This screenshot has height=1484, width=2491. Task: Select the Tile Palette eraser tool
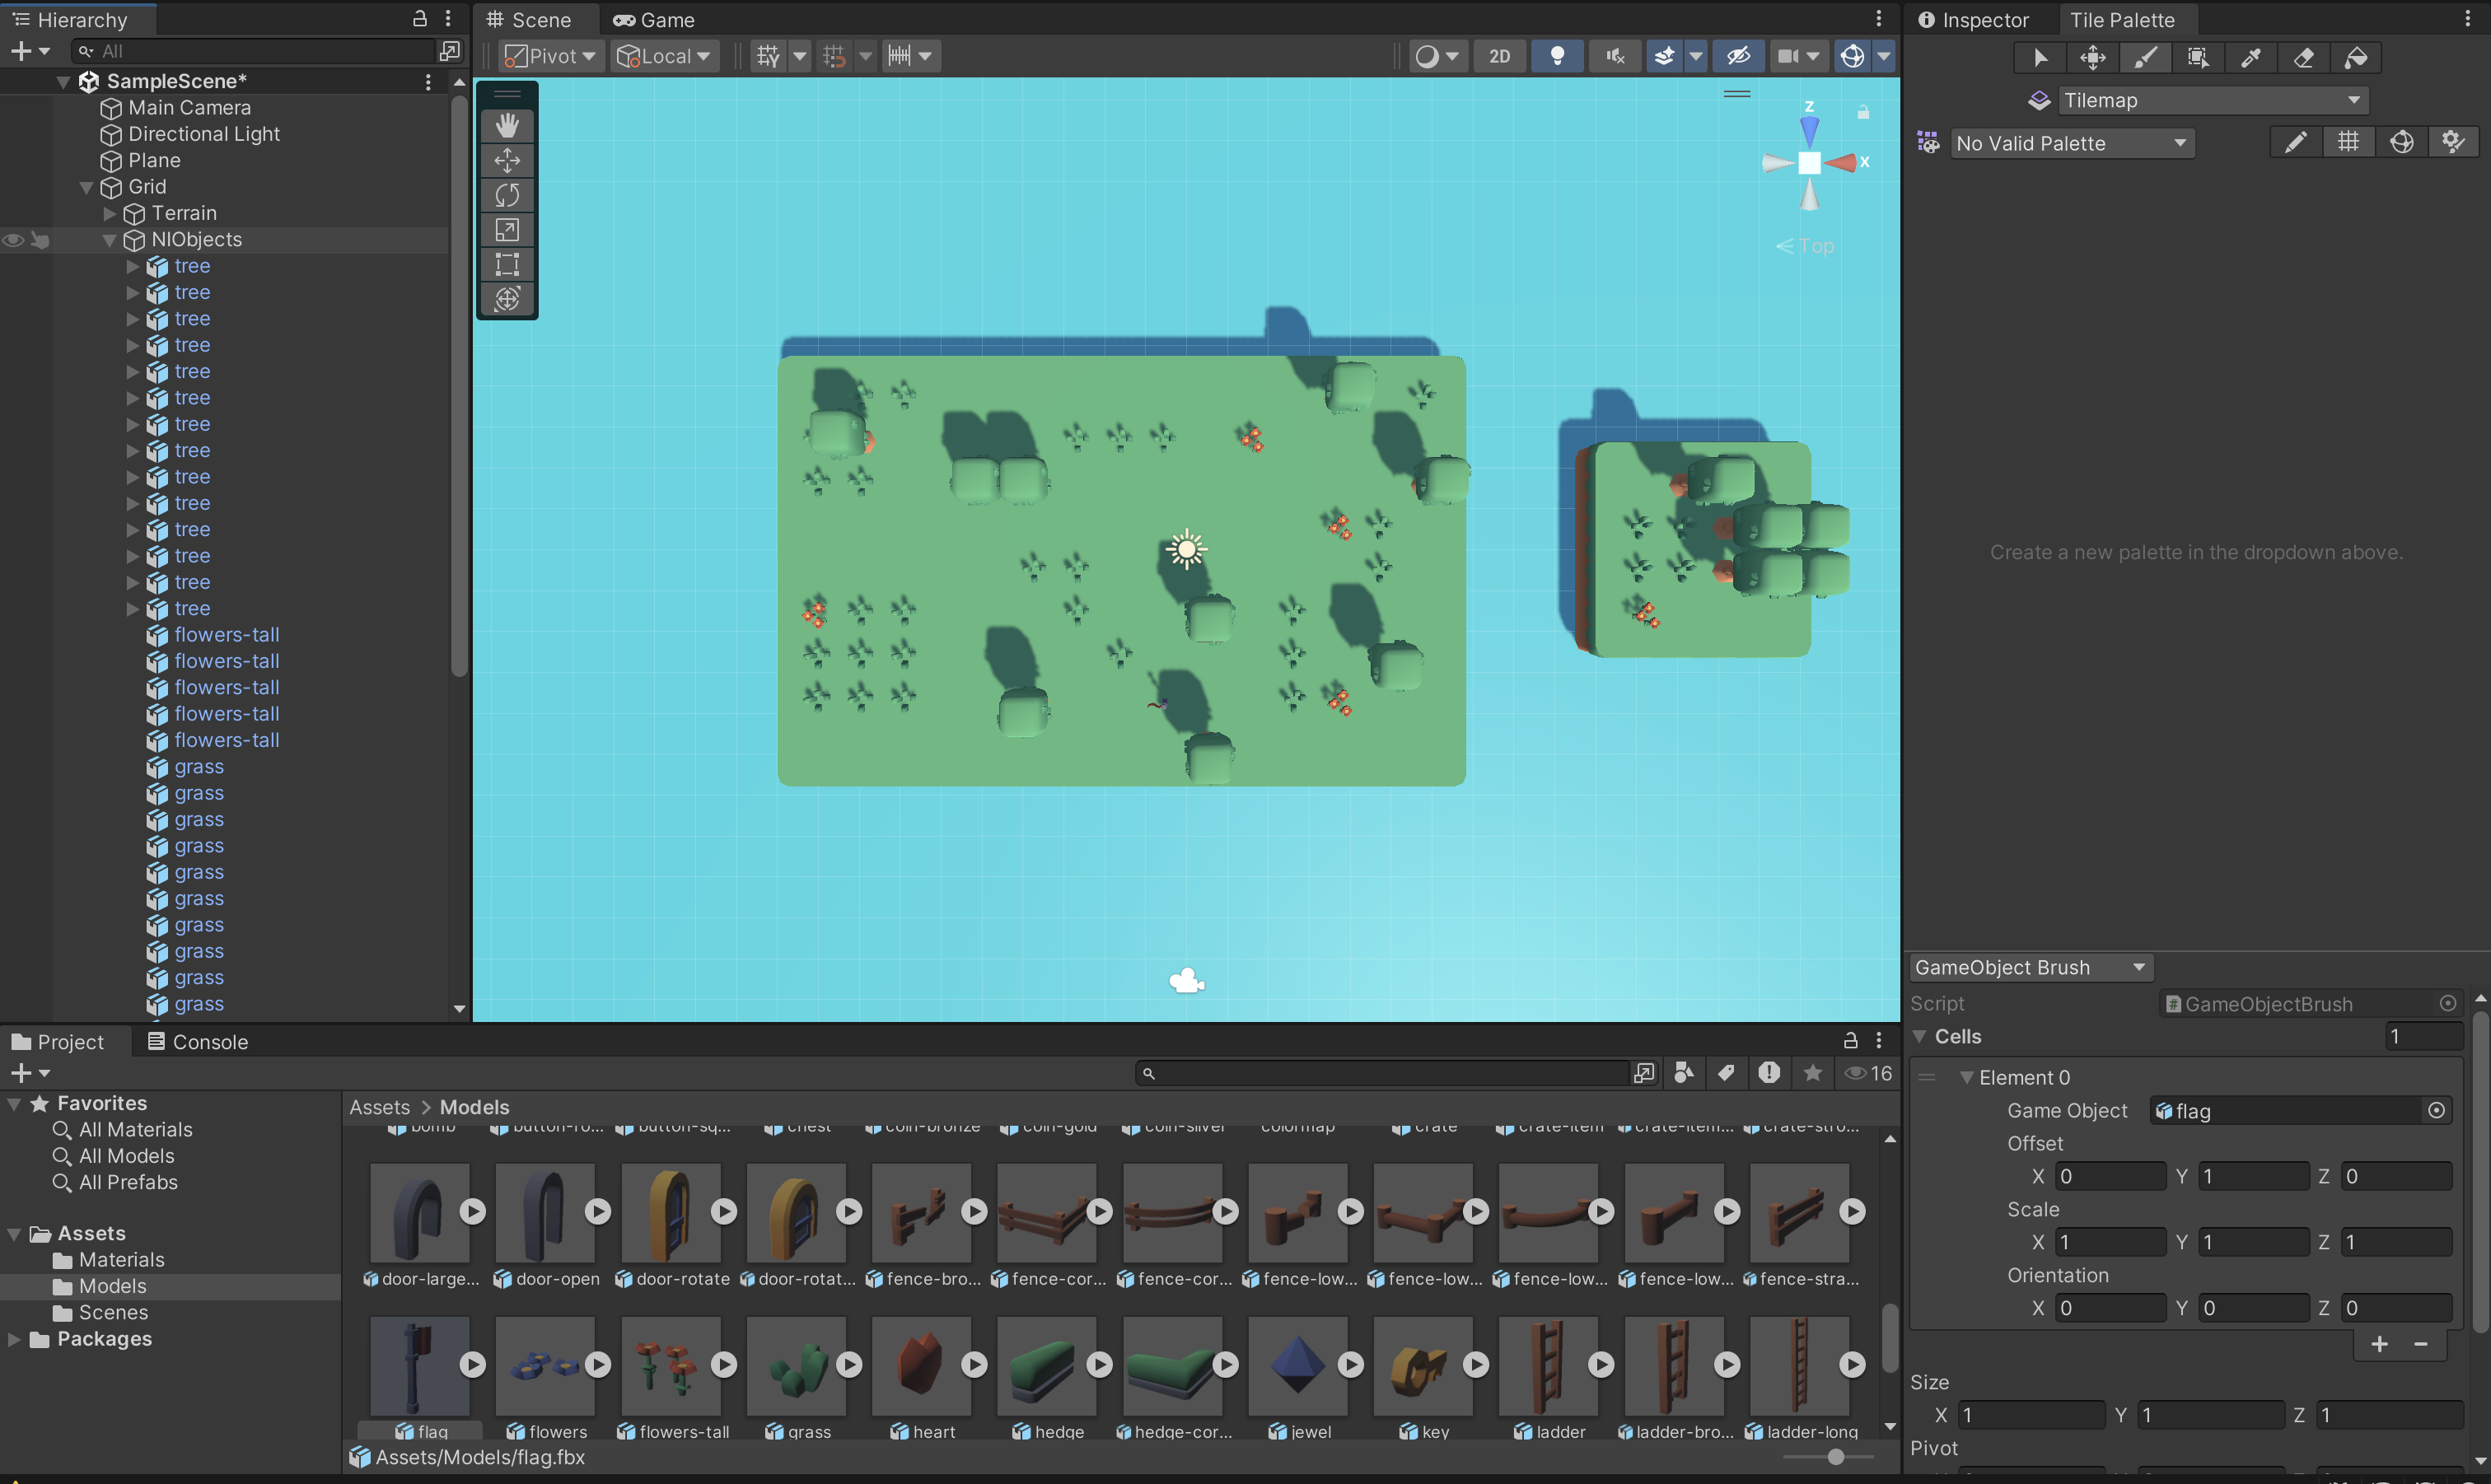(2303, 58)
